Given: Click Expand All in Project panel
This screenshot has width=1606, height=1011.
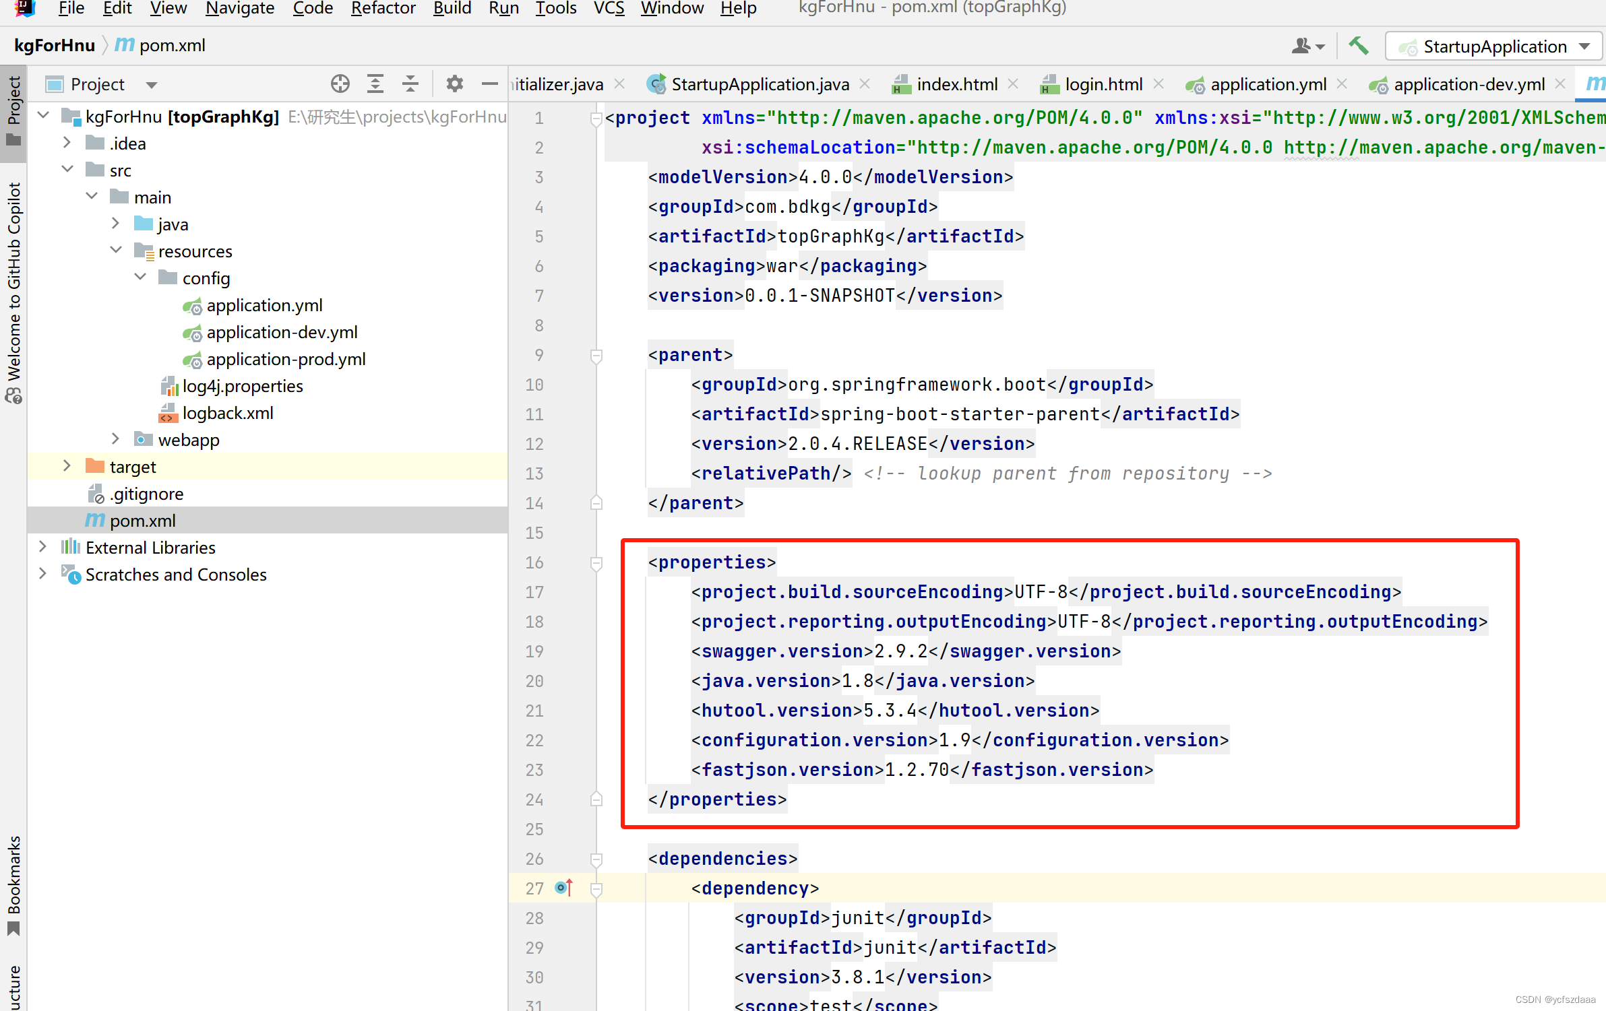Looking at the screenshot, I should point(375,84).
